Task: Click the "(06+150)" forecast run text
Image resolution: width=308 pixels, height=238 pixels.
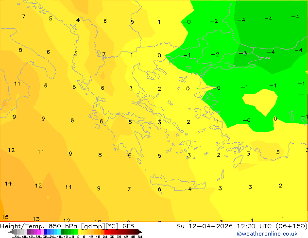Action: pyautogui.click(x=291, y=226)
